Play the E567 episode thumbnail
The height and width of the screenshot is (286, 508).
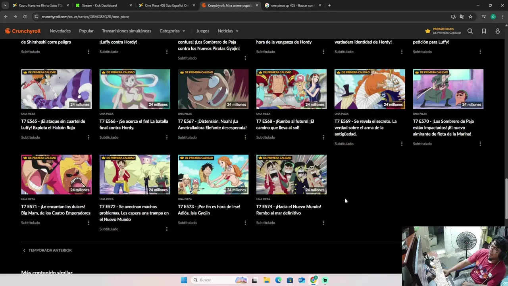(213, 89)
